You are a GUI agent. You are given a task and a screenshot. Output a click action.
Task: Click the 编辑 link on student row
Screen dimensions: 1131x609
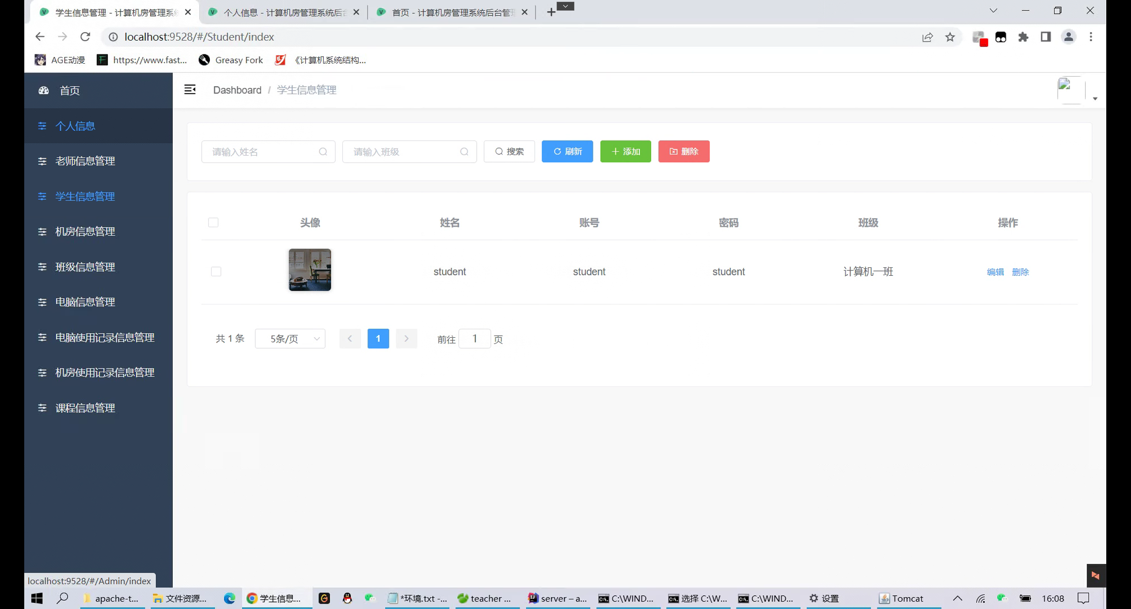(995, 272)
